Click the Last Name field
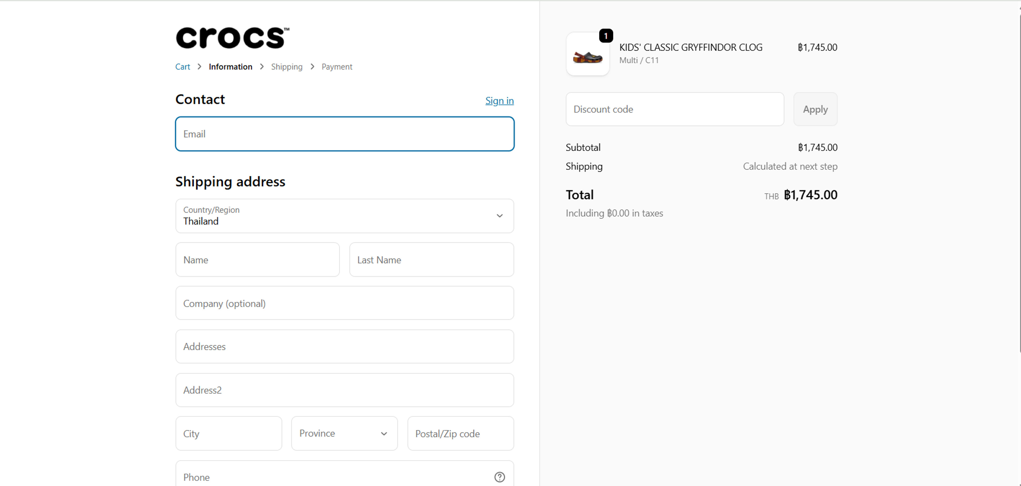The height and width of the screenshot is (486, 1021). point(431,260)
